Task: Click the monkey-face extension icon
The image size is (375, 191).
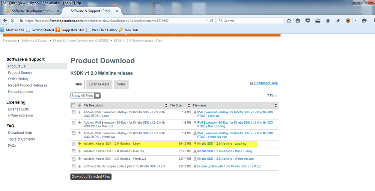Action: tap(348, 21)
